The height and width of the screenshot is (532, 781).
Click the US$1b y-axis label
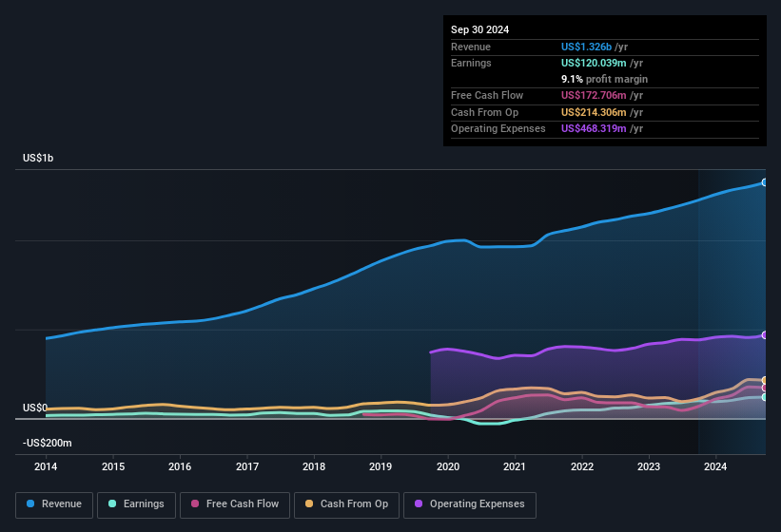[38, 158]
